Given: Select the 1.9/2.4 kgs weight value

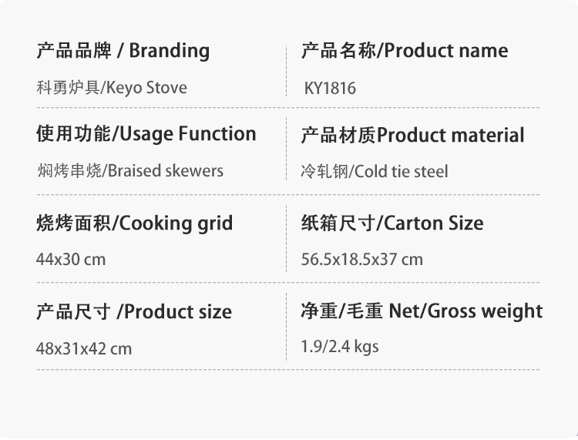Looking at the screenshot, I should pyautogui.click(x=339, y=347).
